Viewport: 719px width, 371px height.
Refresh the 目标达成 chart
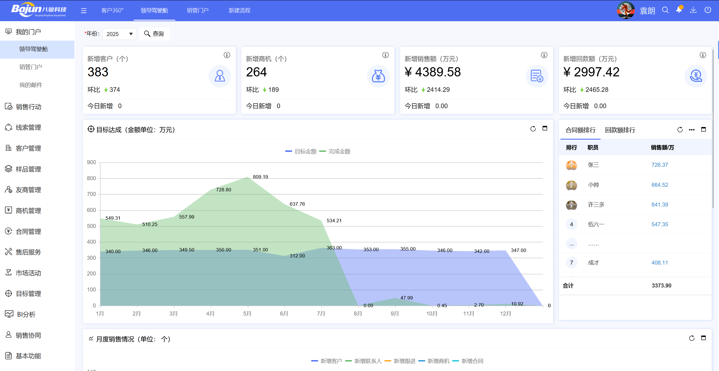[533, 129]
